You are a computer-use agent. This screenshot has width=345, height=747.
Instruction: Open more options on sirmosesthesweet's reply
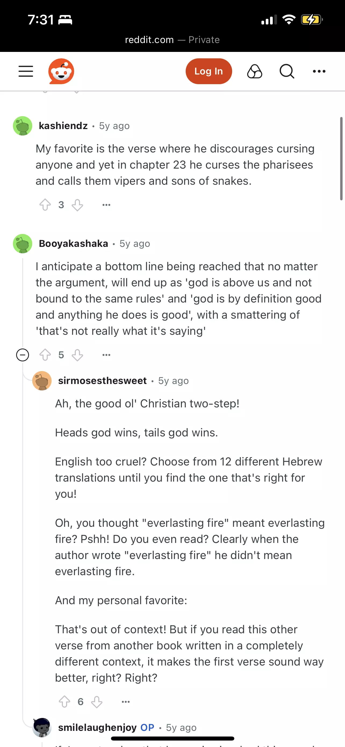126,702
